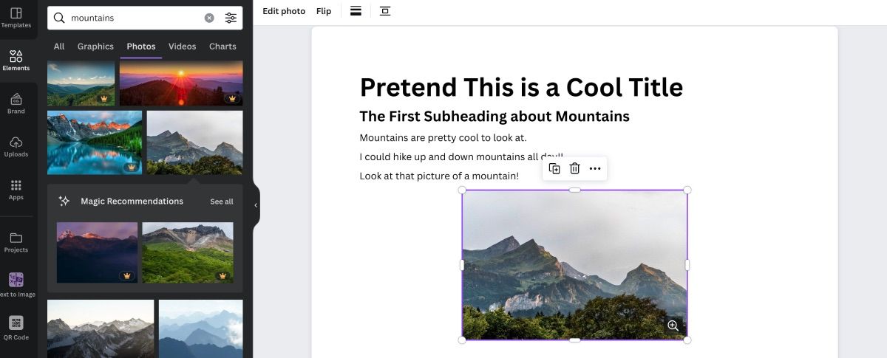
Task: Open the Projects folder panel
Action: pos(16,242)
